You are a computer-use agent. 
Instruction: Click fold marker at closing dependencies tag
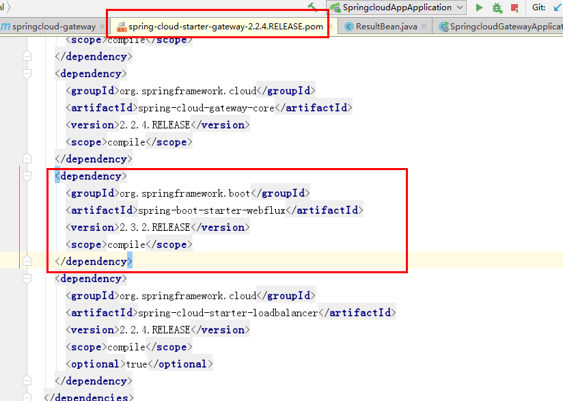(x=27, y=397)
